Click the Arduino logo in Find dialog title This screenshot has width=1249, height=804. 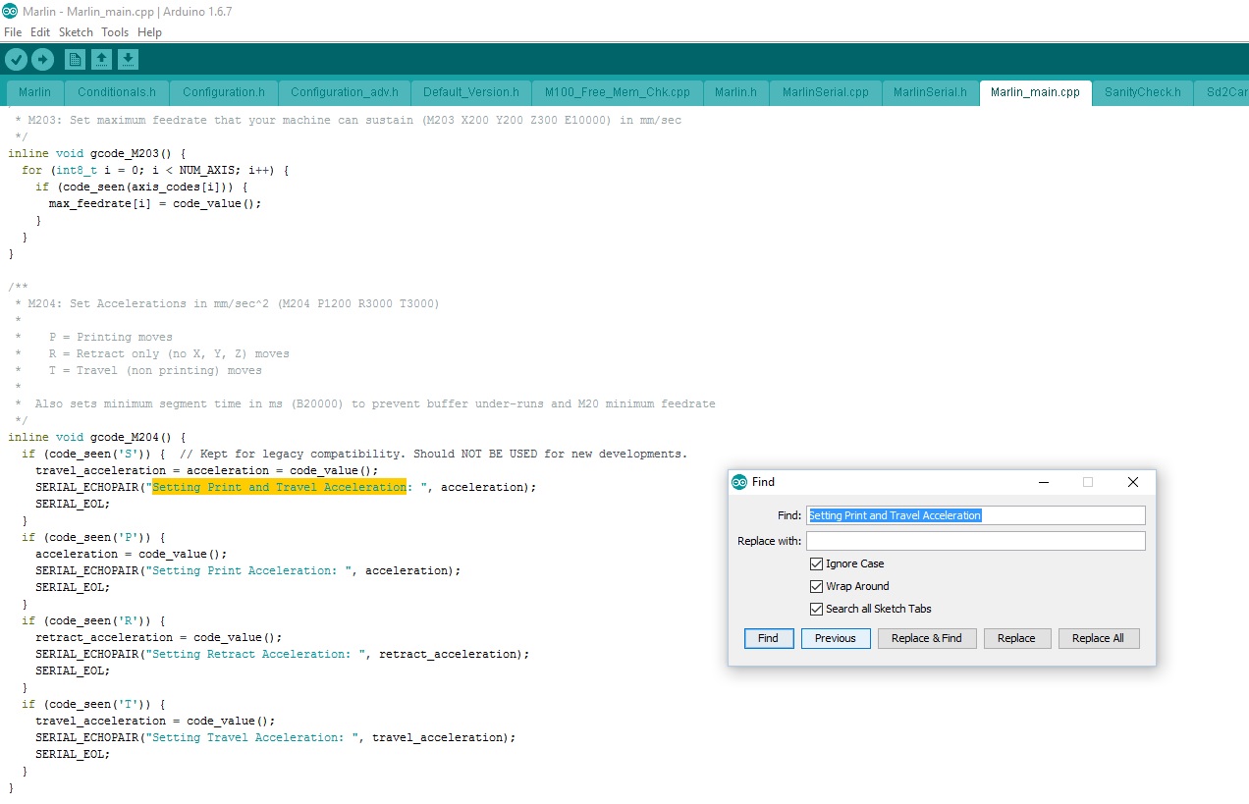739,482
